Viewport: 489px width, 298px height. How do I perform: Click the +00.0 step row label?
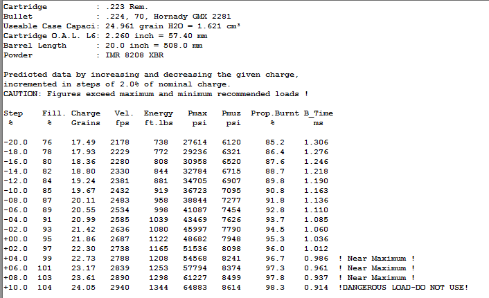click(15, 239)
